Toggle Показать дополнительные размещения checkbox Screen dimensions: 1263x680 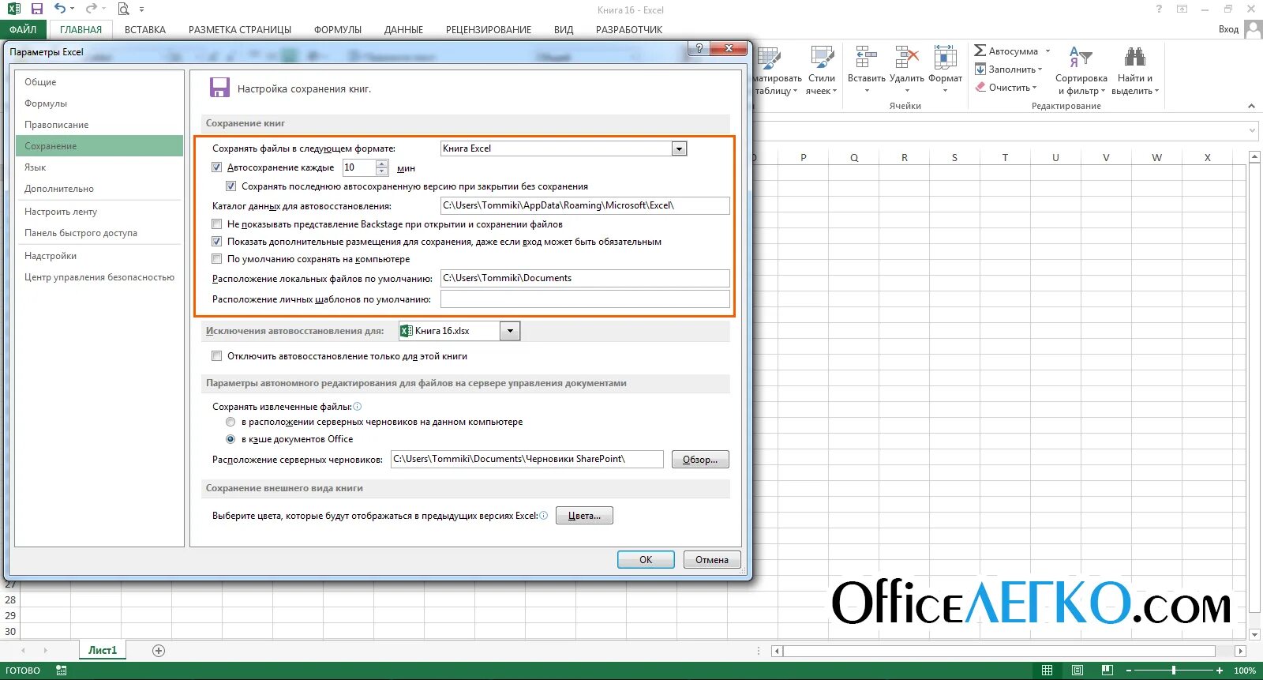[217, 242]
